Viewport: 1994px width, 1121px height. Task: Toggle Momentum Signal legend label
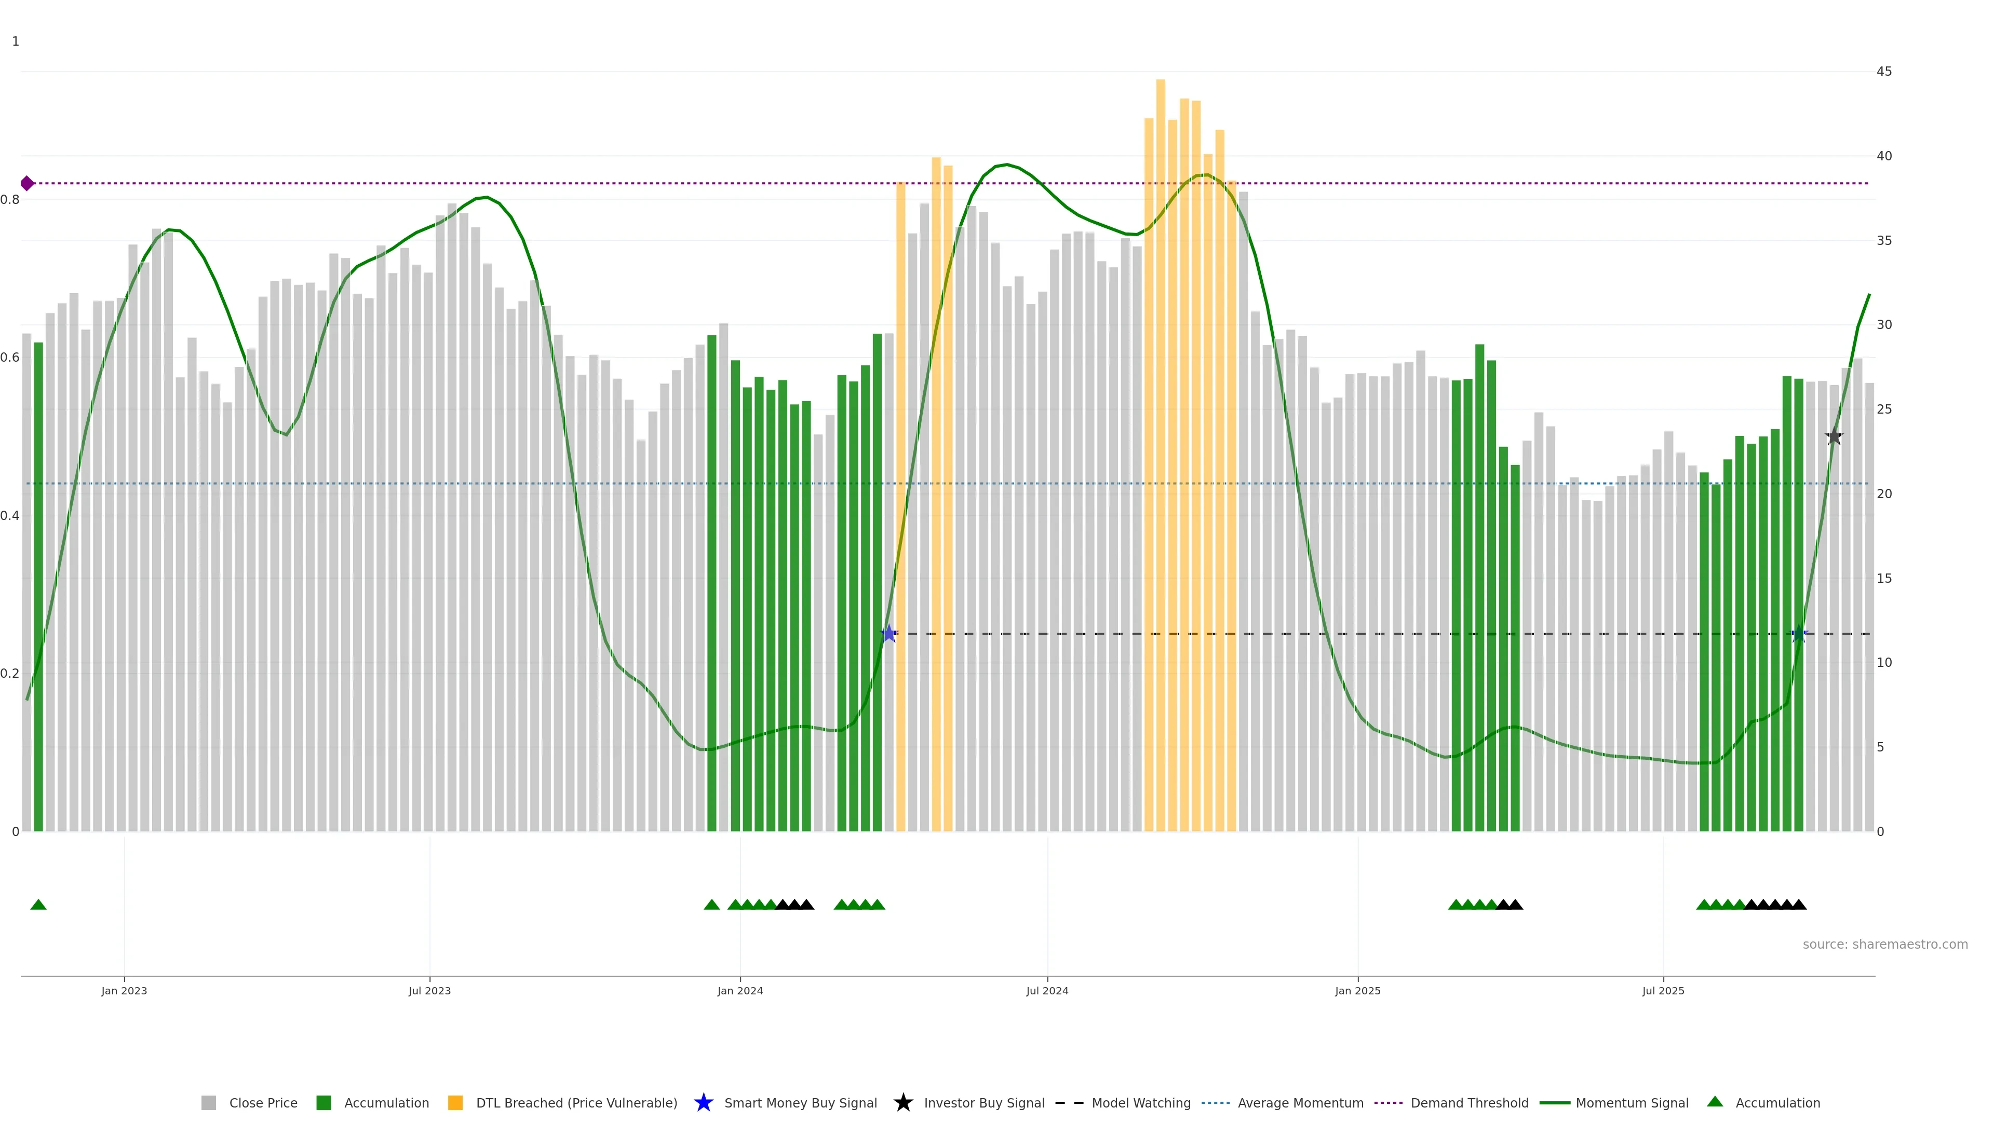1632,1103
